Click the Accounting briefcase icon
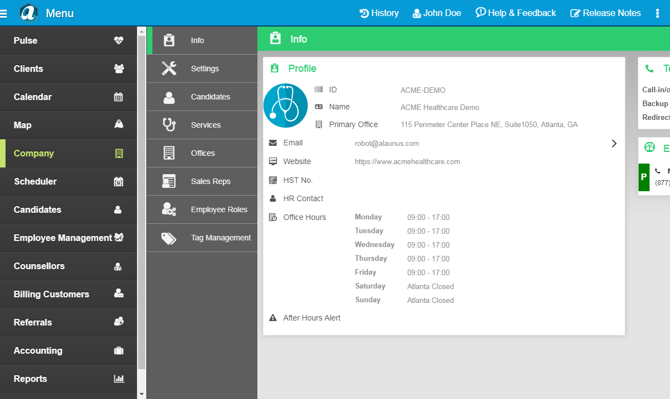 [119, 350]
